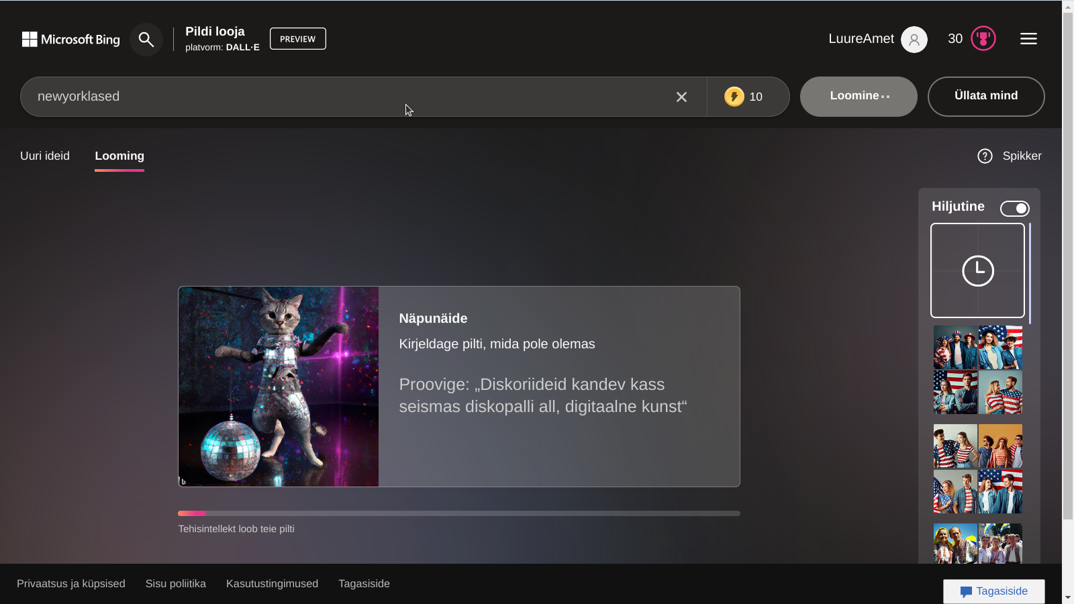Click the PREVIEW badge

click(x=298, y=39)
